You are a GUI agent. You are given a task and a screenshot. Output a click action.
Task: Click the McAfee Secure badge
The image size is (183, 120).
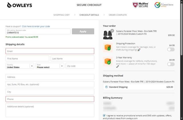(140, 5)
